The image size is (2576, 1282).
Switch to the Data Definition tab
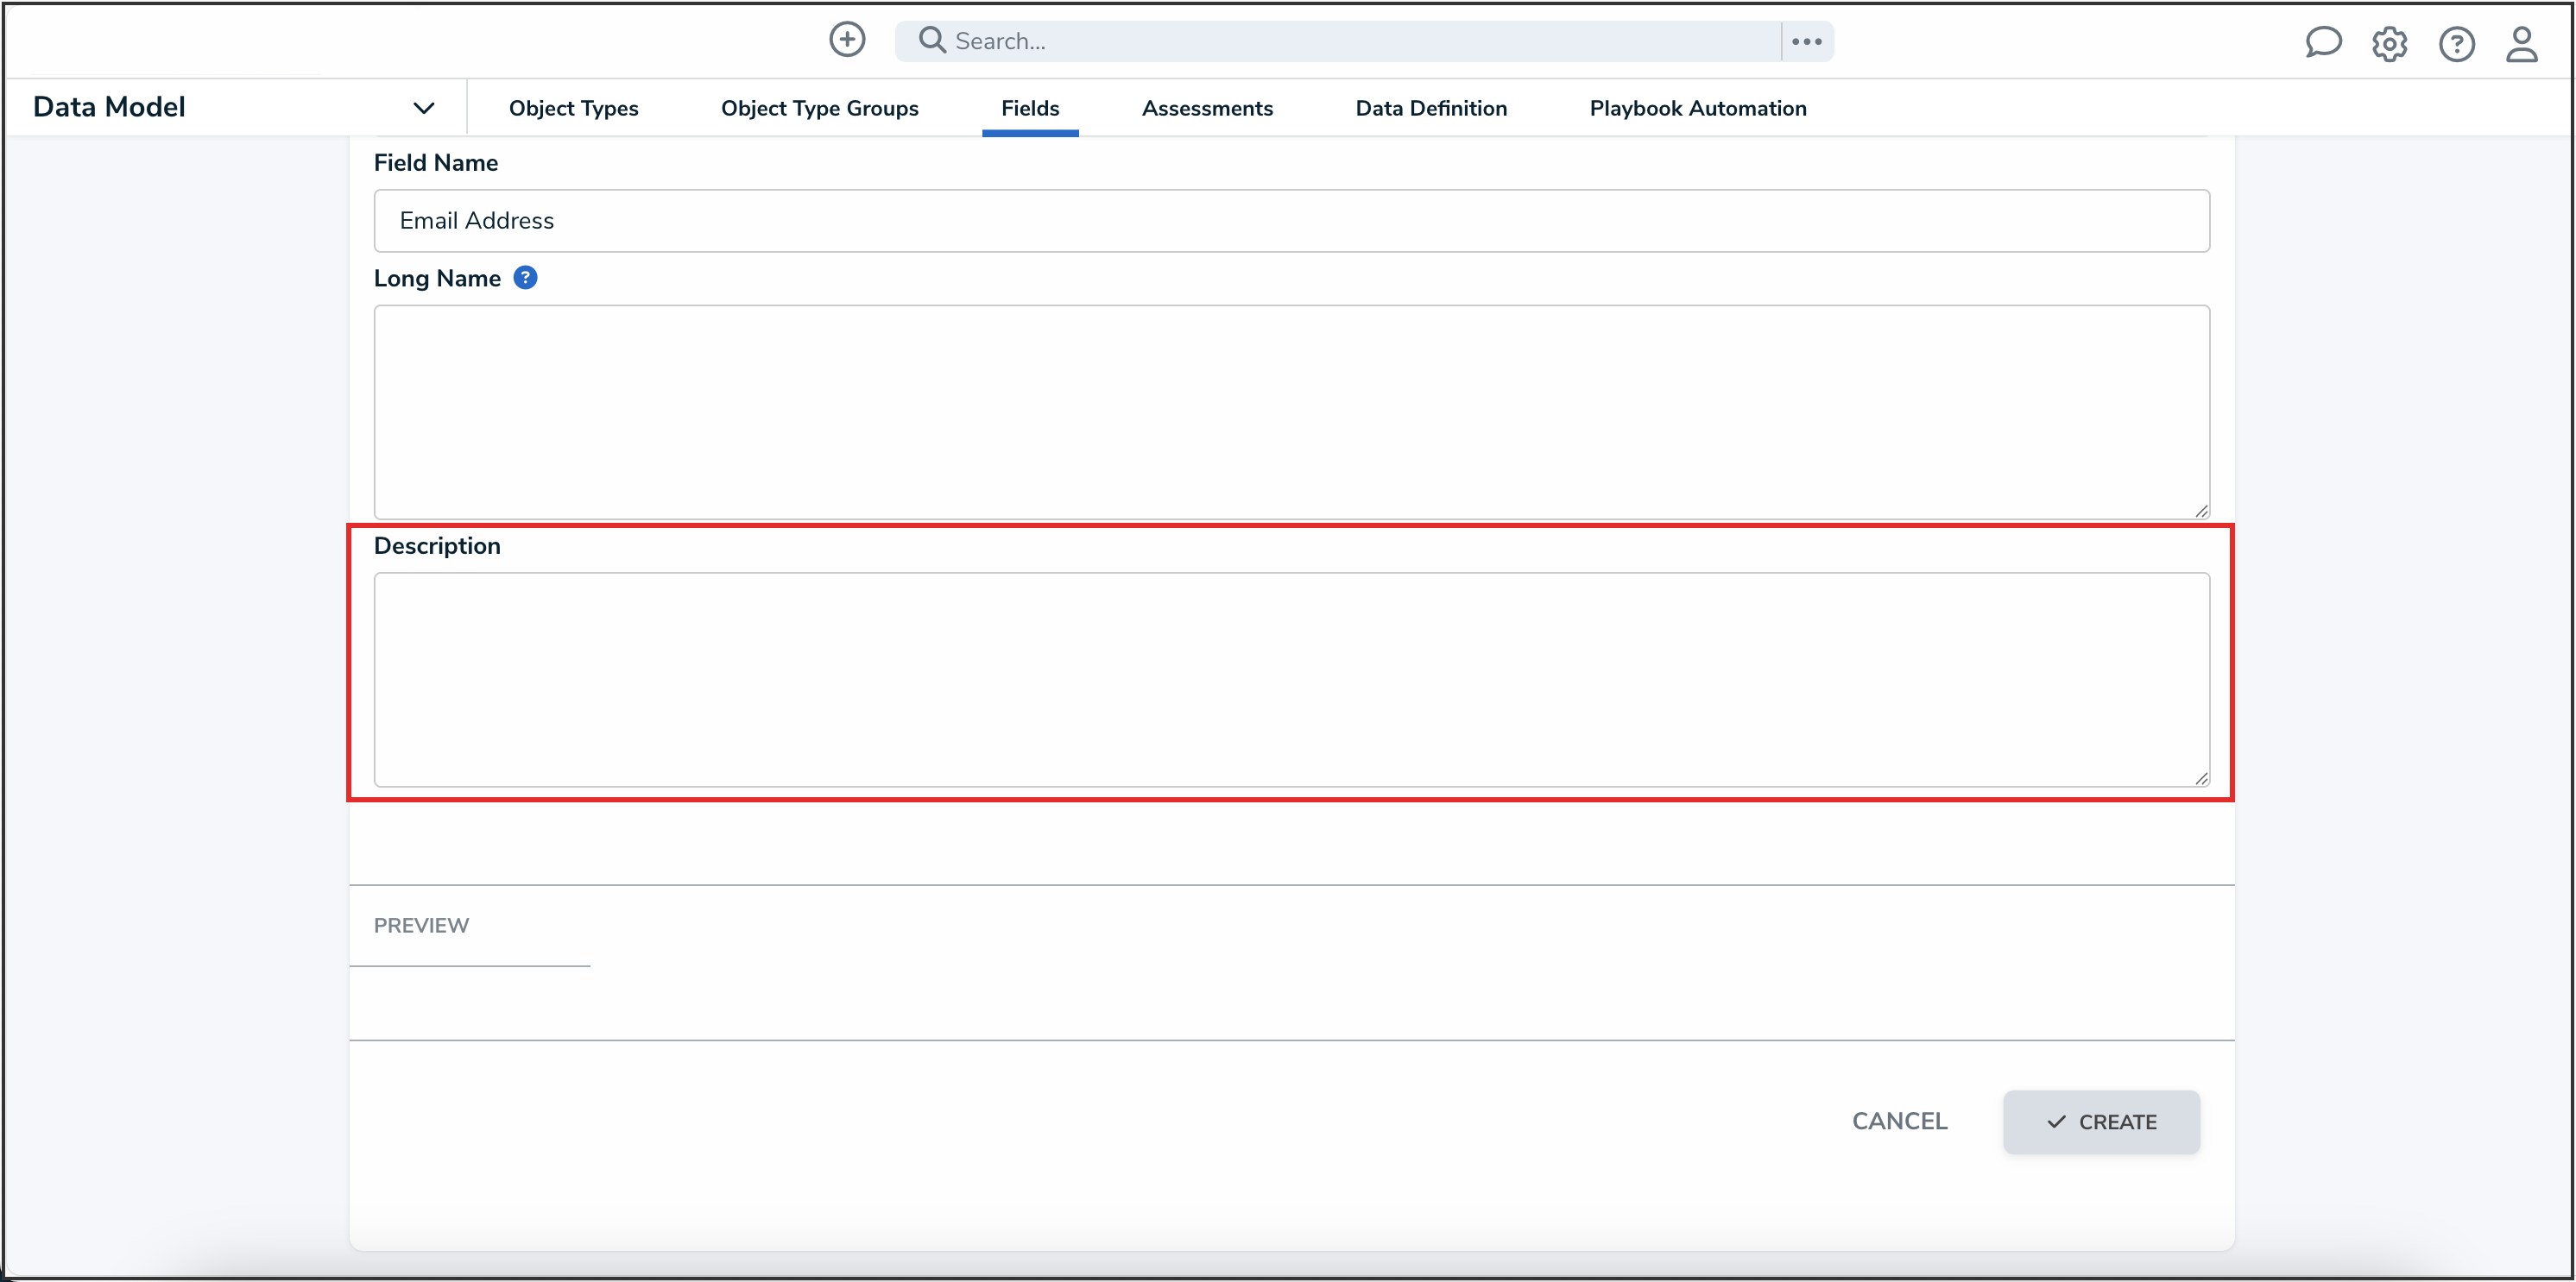[1430, 108]
